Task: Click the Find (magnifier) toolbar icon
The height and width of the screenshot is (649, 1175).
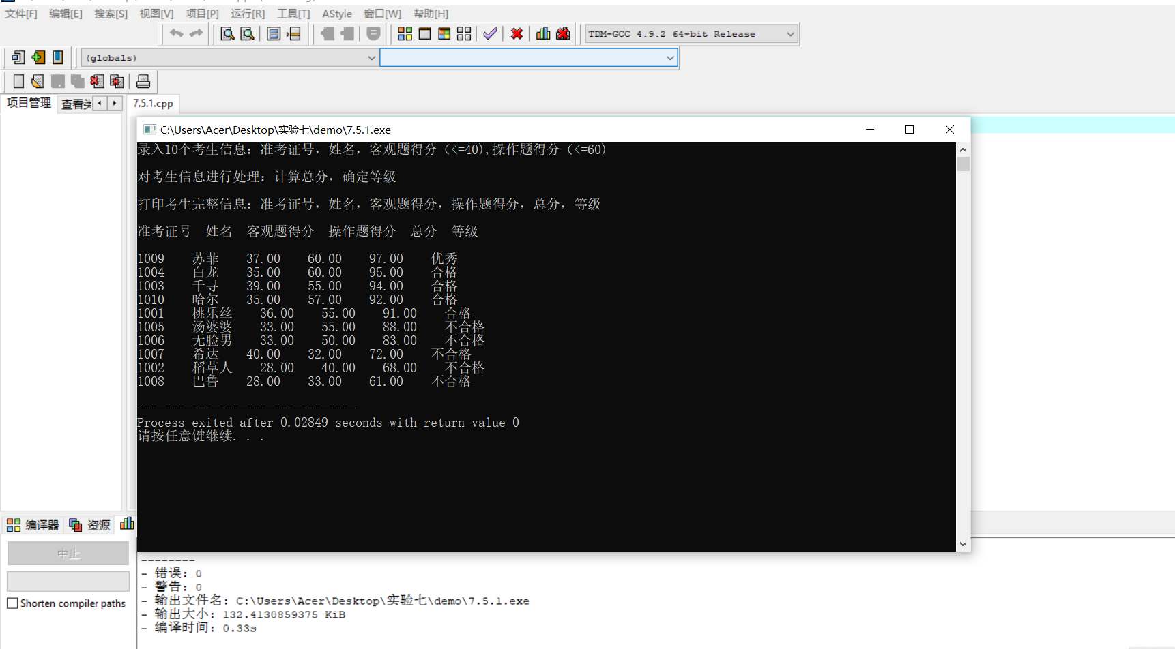Action: 227,33
